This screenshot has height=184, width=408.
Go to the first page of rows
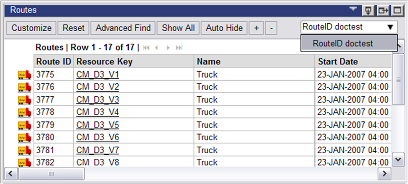(x=146, y=48)
